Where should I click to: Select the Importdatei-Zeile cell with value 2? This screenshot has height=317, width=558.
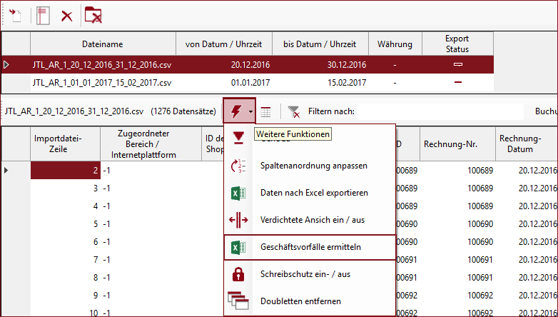tap(66, 170)
